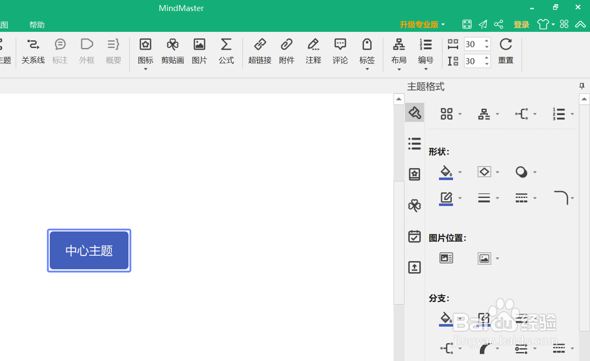The height and width of the screenshot is (361, 590).
Task: Open the icon library tab in side panel
Action: click(x=414, y=175)
